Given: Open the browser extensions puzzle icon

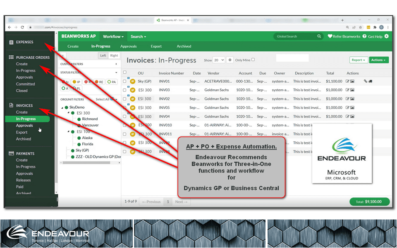Looking at the screenshot, I should pos(375,27).
